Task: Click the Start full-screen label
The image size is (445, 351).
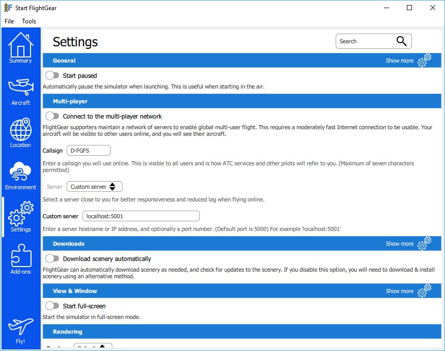Action: 84,306
